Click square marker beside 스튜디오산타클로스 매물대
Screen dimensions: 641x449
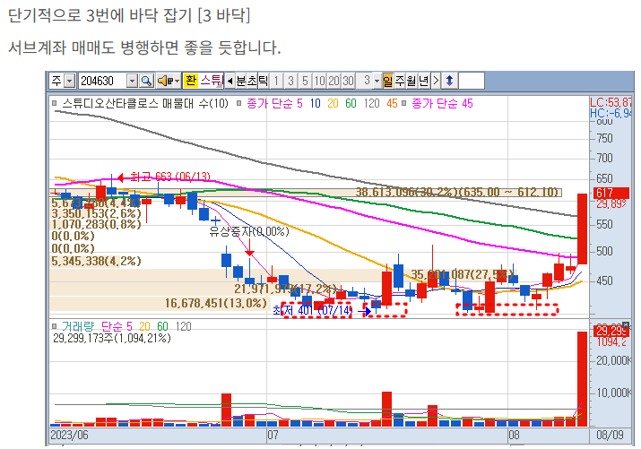coord(55,104)
